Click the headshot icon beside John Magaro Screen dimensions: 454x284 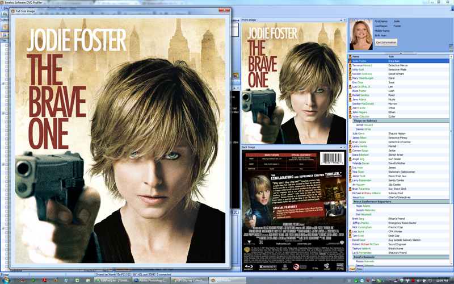350,112
